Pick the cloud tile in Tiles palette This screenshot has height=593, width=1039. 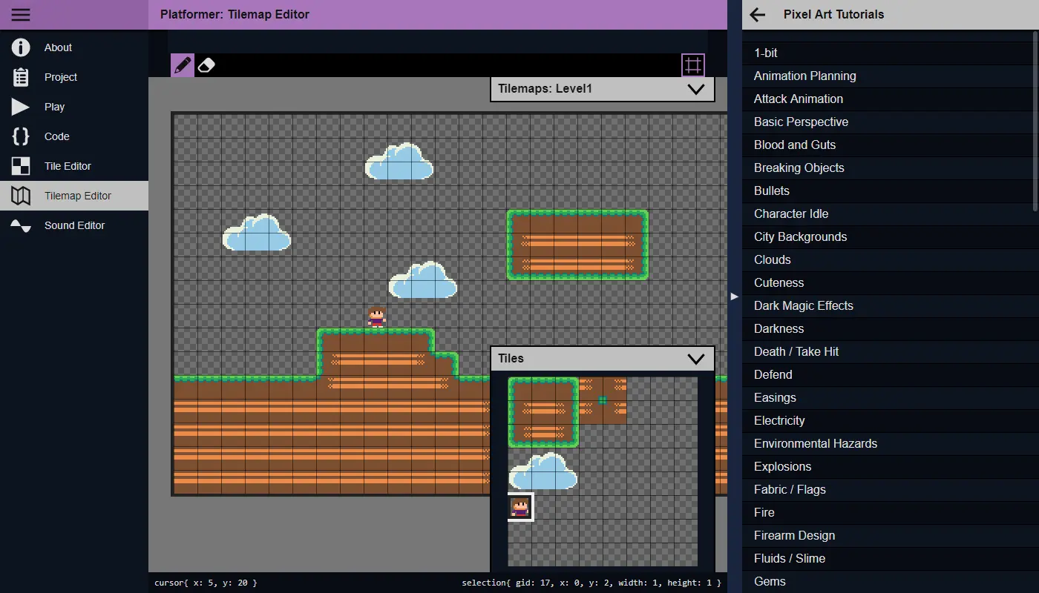543,471
